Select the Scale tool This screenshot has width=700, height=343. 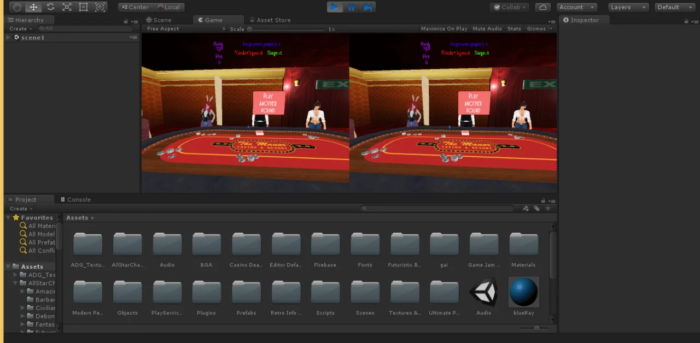click(67, 7)
